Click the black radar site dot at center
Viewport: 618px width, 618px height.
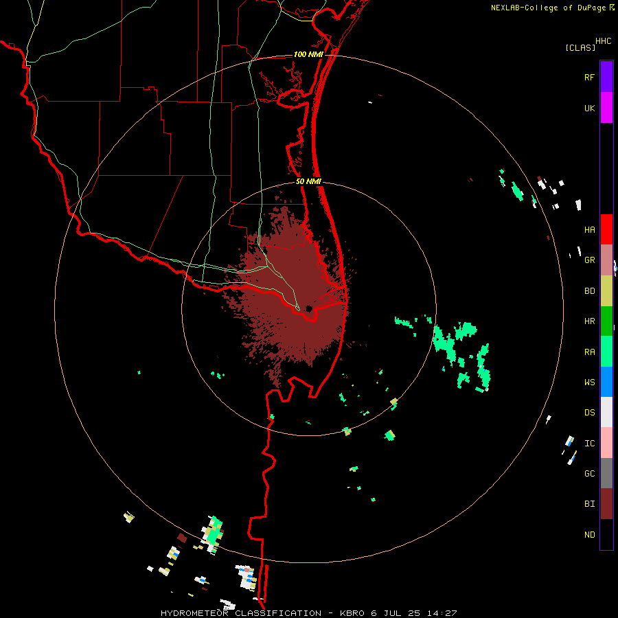tap(308, 308)
